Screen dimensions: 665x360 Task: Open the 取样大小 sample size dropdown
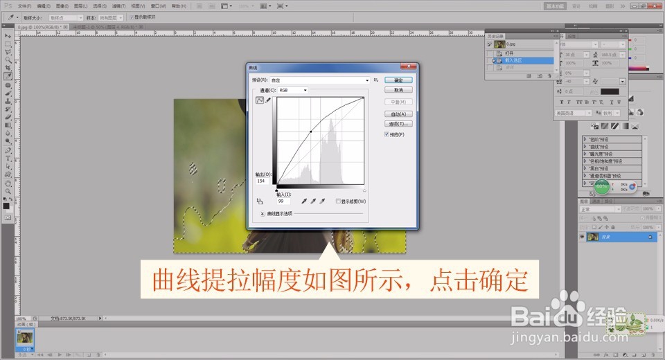coord(66,18)
